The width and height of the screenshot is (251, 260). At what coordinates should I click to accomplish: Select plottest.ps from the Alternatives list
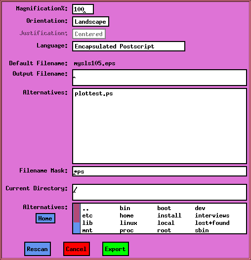(x=94, y=94)
